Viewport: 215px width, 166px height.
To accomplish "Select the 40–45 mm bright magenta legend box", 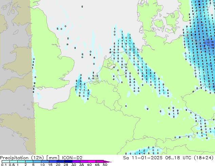I will tap(92, 162).
